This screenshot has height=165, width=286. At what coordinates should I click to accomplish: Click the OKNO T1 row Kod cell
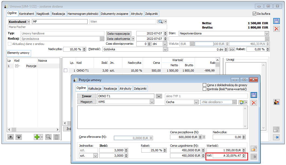[84, 71]
